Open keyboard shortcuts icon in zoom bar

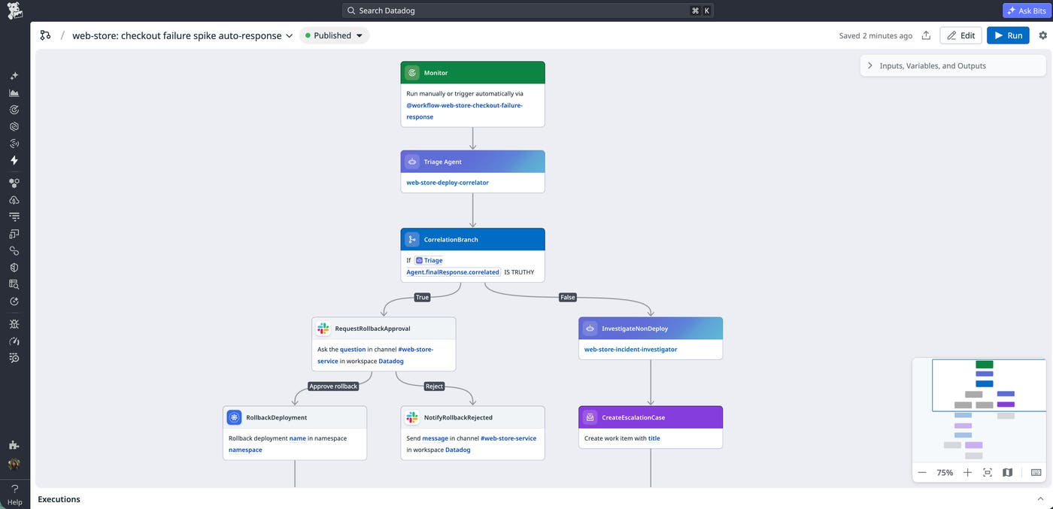(1036, 472)
